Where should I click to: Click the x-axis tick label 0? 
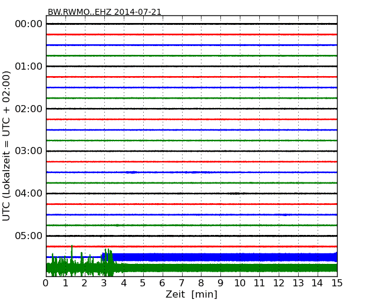click(46, 283)
